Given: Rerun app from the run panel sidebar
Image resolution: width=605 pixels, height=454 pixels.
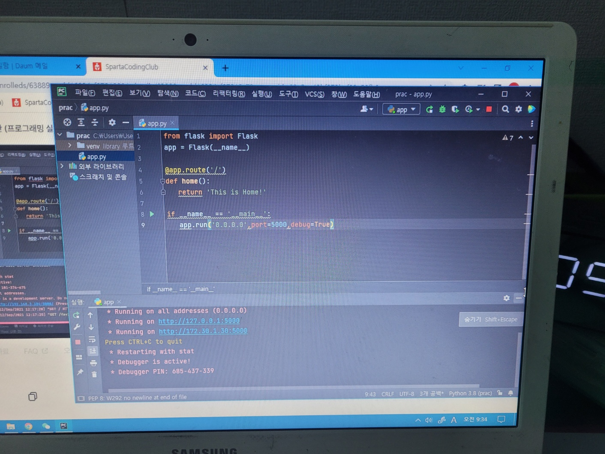Looking at the screenshot, I should point(76,315).
